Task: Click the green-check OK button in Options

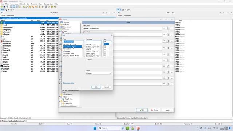Action: [142, 110]
